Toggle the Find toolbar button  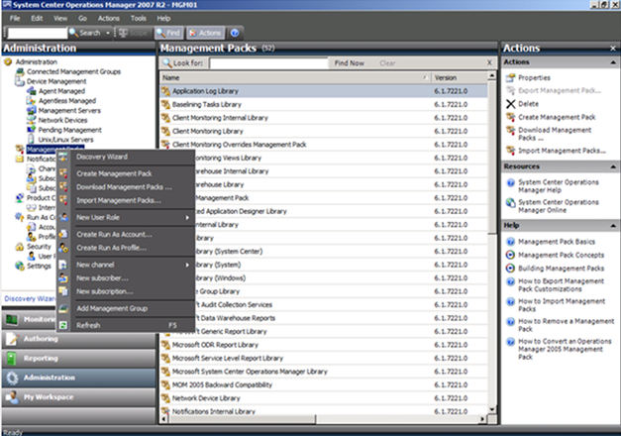(x=168, y=33)
